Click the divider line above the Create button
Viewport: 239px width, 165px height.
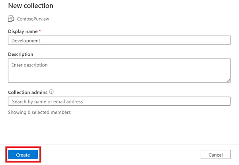pos(119,144)
